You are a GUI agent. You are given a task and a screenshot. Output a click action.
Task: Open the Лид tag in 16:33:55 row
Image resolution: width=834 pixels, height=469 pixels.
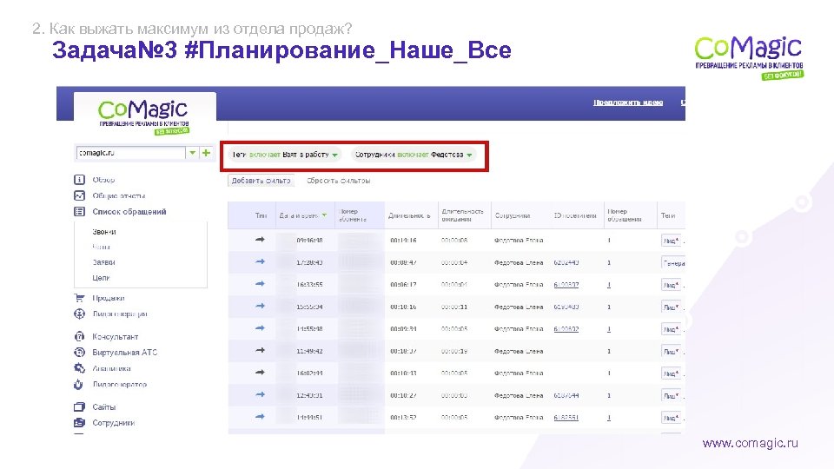671,285
